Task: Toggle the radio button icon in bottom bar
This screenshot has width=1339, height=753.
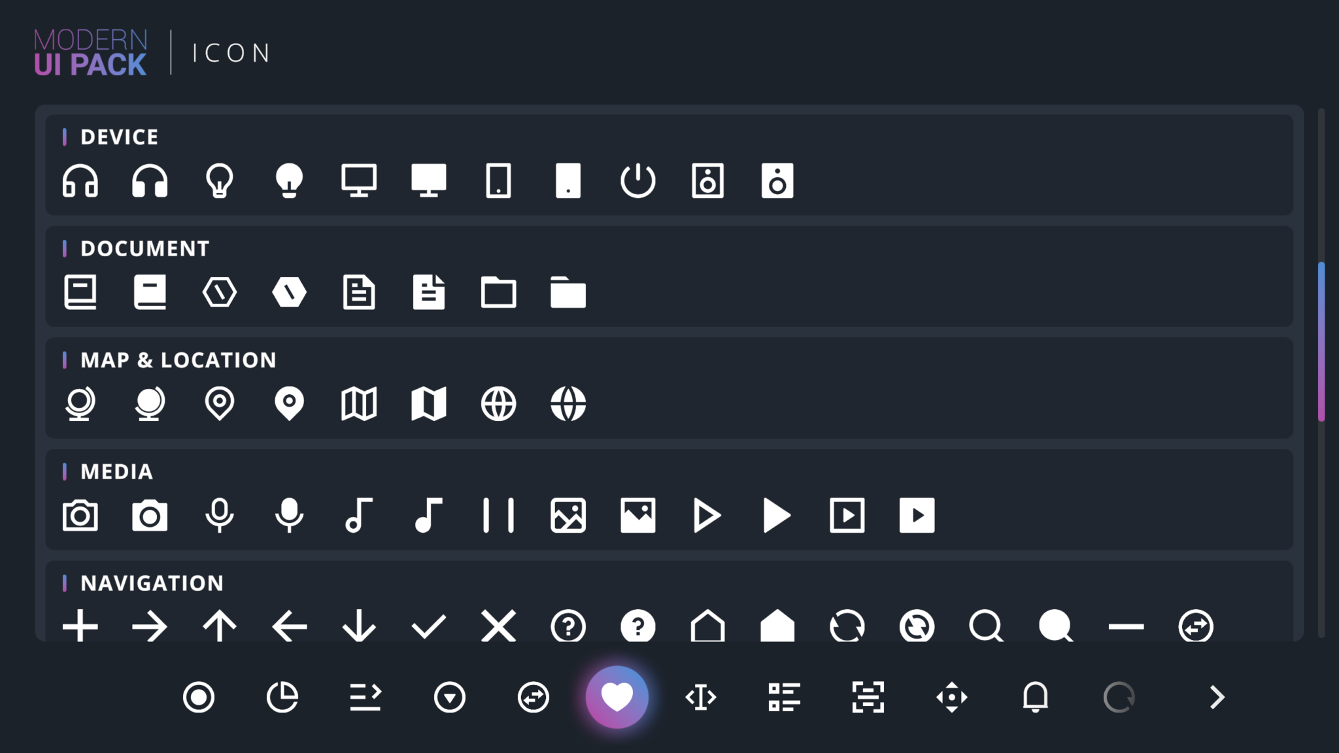Action: point(199,697)
